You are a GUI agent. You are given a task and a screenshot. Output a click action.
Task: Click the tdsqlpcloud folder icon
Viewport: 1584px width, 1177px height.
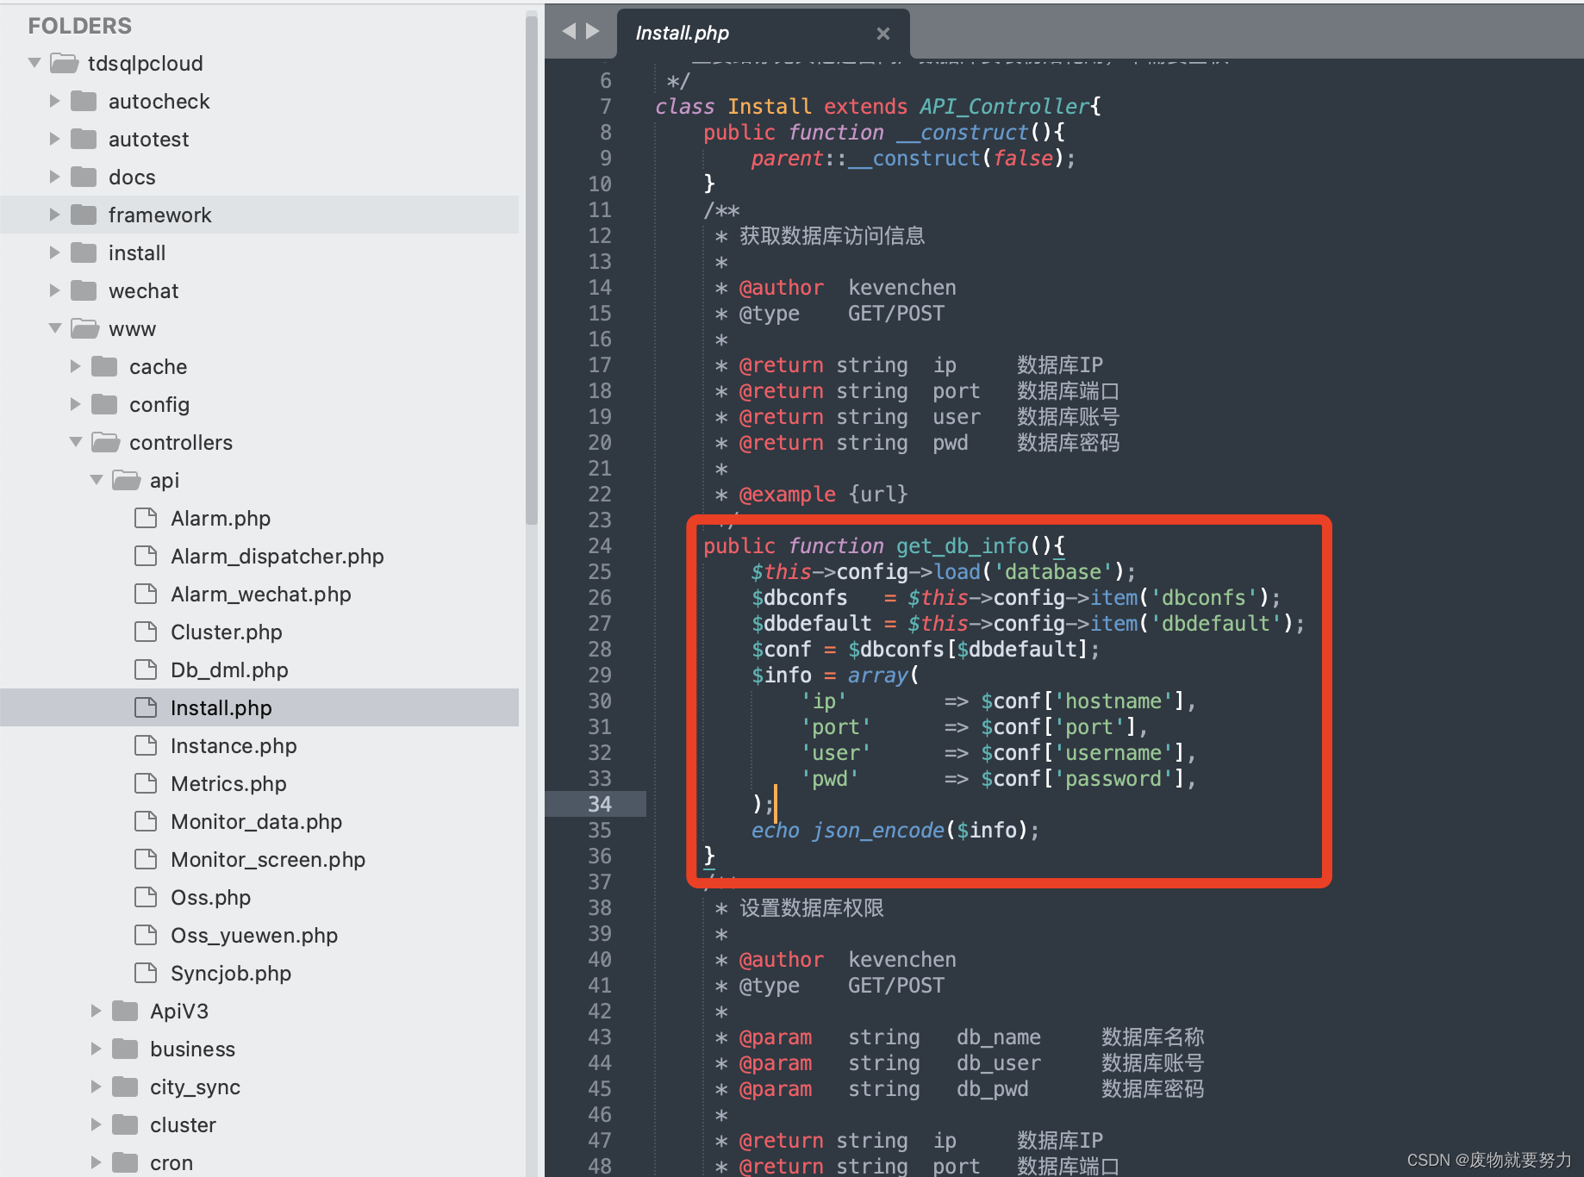point(65,63)
